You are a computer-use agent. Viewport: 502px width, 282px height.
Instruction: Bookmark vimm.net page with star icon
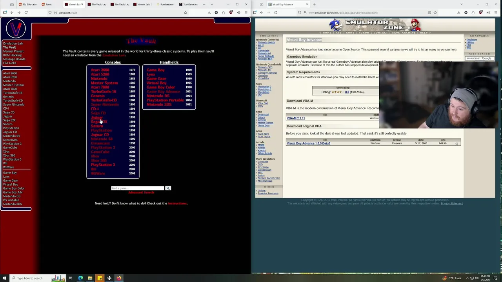click(x=186, y=13)
